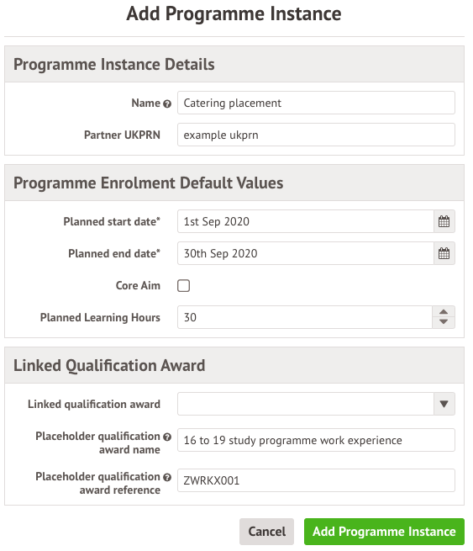The image size is (473, 551).
Task: Click the Programme Enrolment Default Values header
Action: tap(234, 183)
